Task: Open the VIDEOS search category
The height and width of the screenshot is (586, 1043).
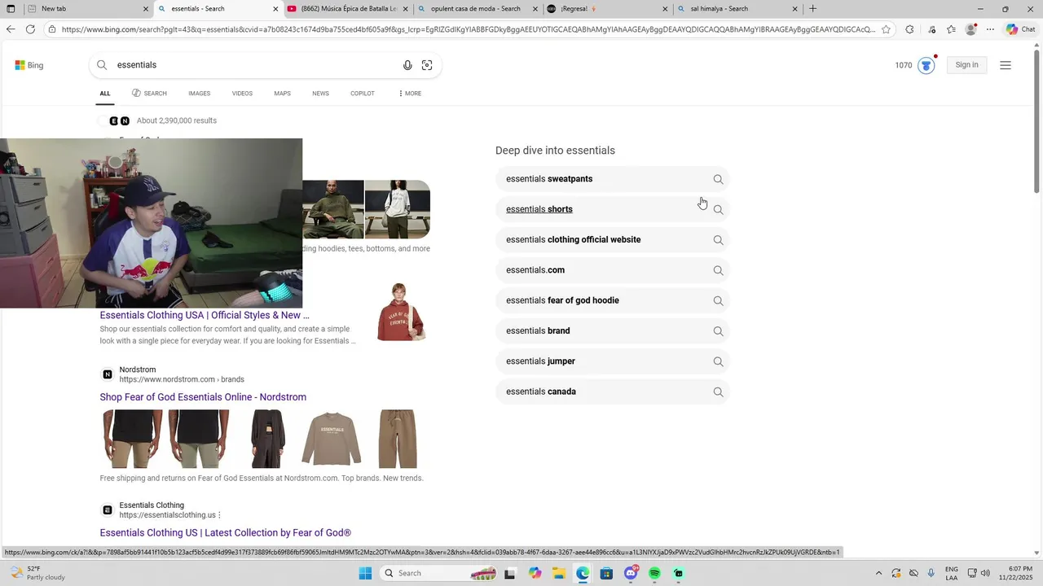Action: 242,94
